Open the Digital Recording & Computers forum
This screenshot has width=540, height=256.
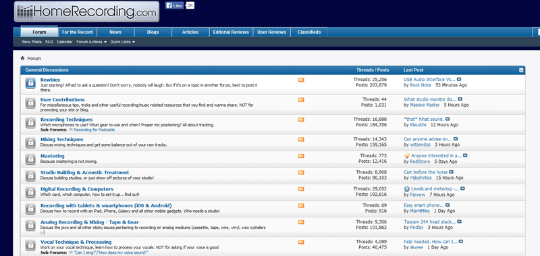[77, 189]
